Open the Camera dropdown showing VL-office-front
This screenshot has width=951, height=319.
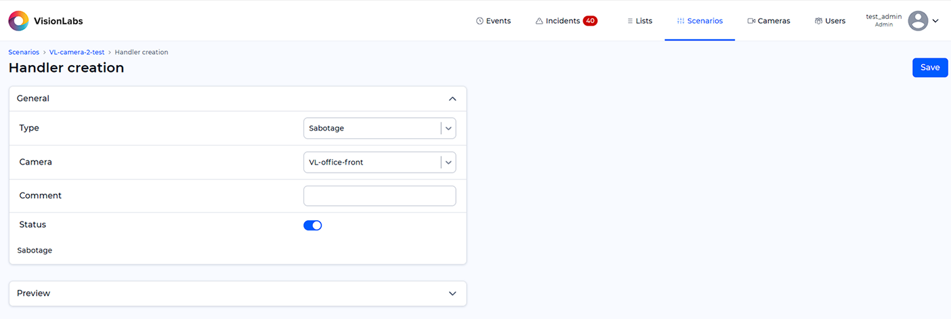pyautogui.click(x=379, y=163)
